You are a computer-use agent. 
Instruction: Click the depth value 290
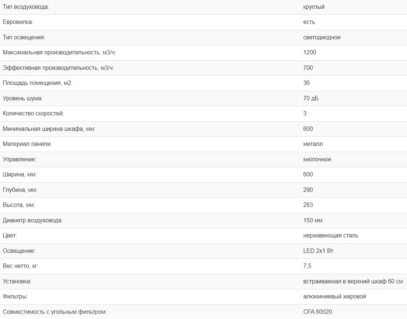(308, 190)
